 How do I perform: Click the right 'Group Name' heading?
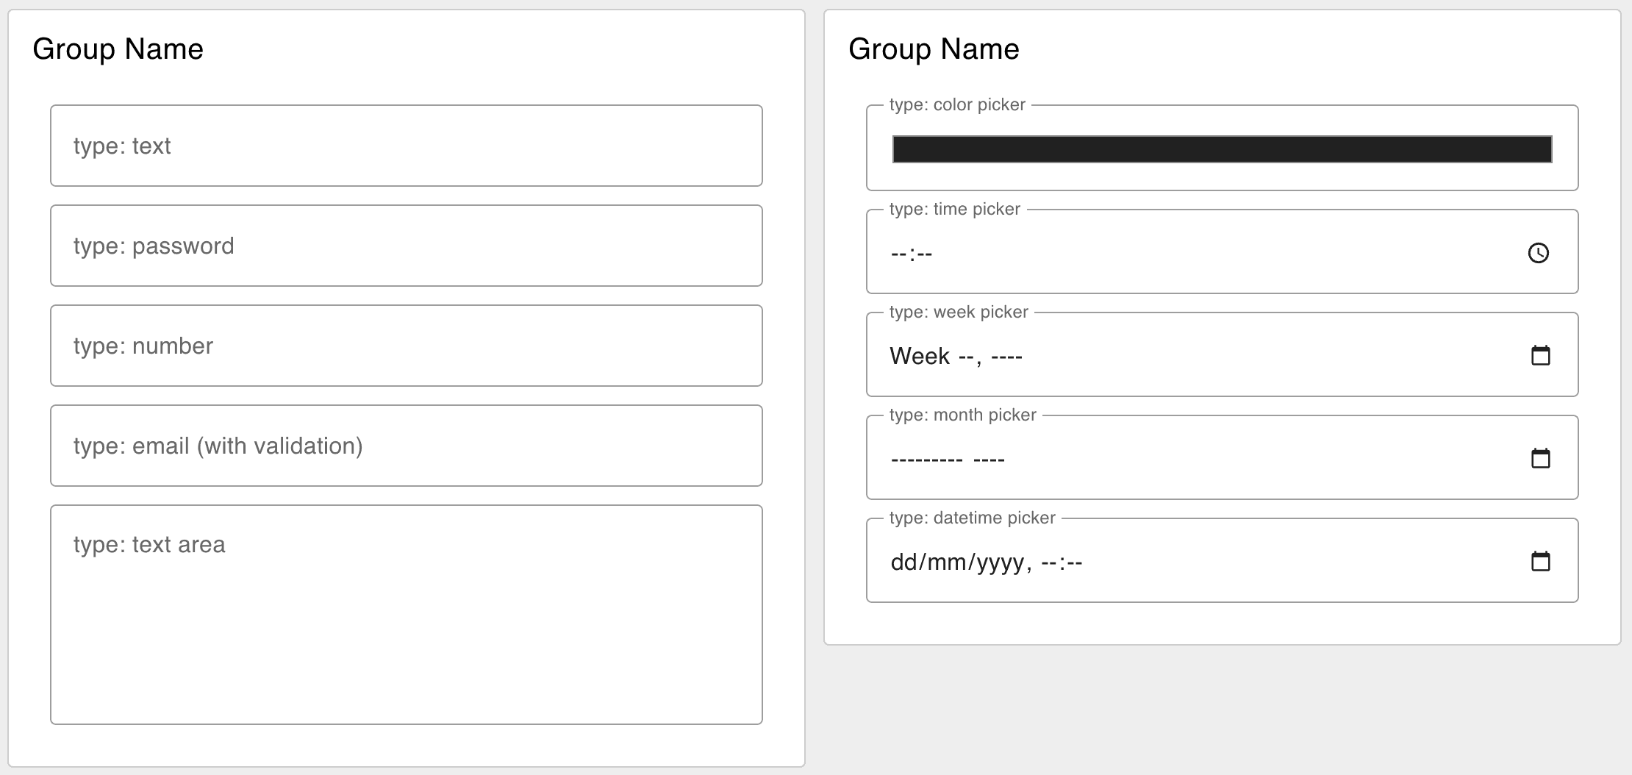click(x=934, y=49)
